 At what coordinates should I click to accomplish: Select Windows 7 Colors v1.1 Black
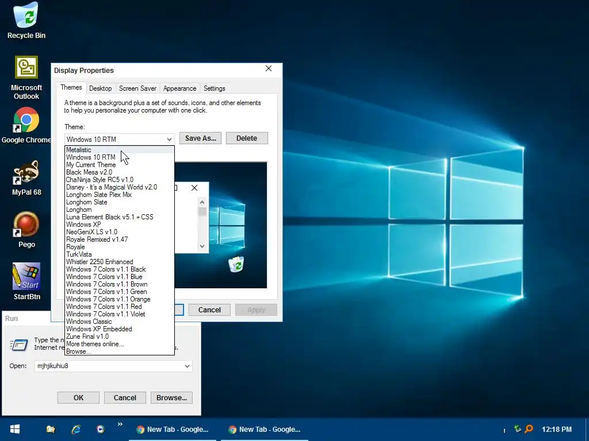[x=120, y=269]
